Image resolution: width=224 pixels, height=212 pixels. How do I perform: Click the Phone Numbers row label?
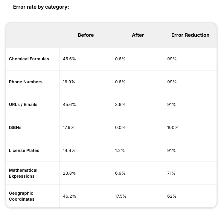26,82
